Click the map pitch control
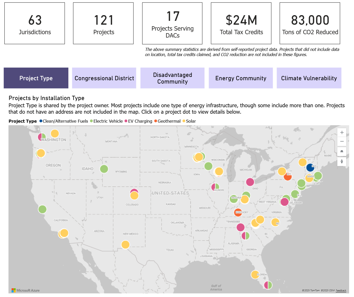The image size is (354, 297). pyautogui.click(x=342, y=151)
